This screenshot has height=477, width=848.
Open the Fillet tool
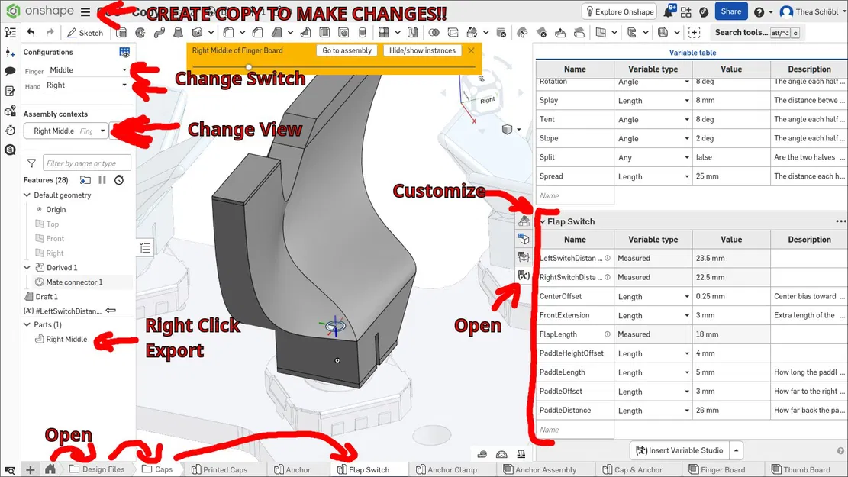coord(227,32)
